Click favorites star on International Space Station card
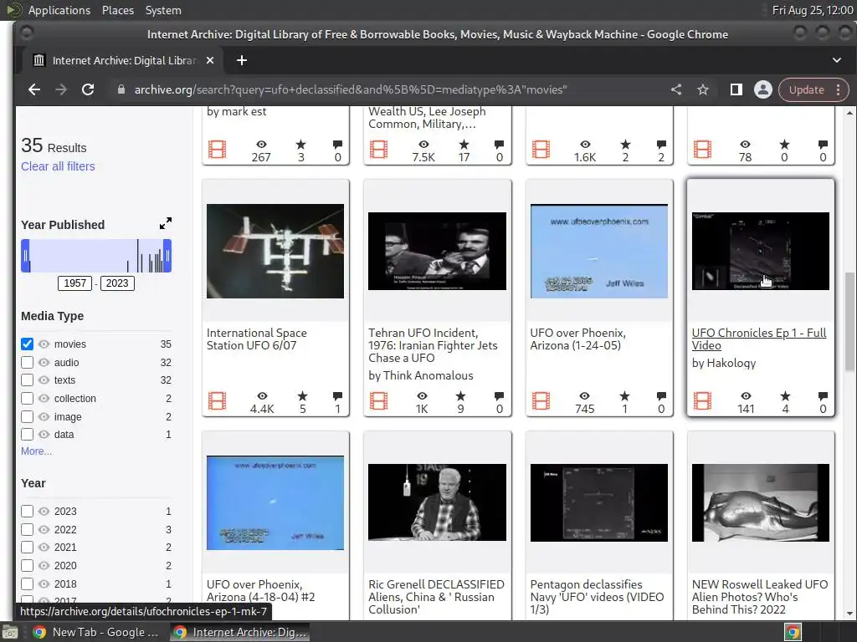The width and height of the screenshot is (857, 642). [302, 395]
